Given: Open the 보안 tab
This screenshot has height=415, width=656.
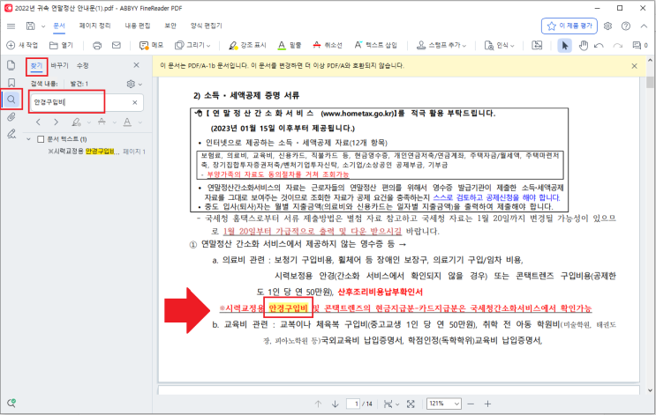Looking at the screenshot, I should click(x=170, y=26).
